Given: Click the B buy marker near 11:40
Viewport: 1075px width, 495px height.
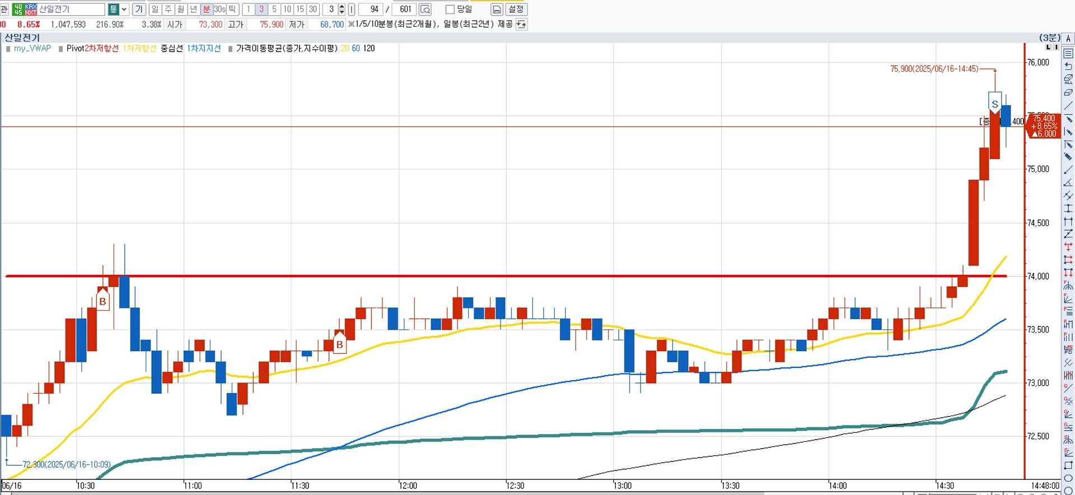Looking at the screenshot, I should click(339, 343).
